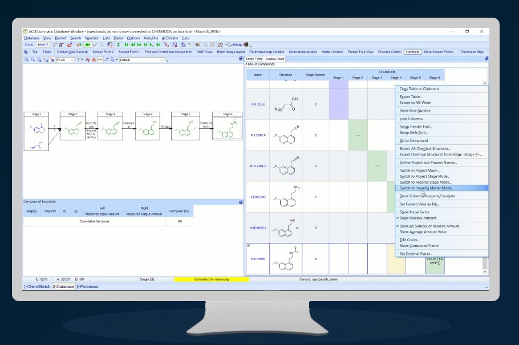Click the green checkmark toolbar icon
The image size is (519, 345).
pos(95,44)
